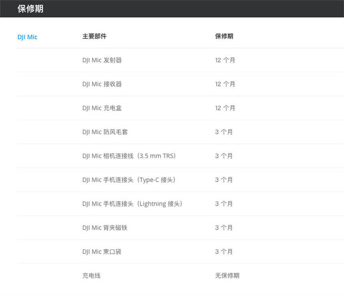Select the 保修期 section header

click(x=30, y=9)
